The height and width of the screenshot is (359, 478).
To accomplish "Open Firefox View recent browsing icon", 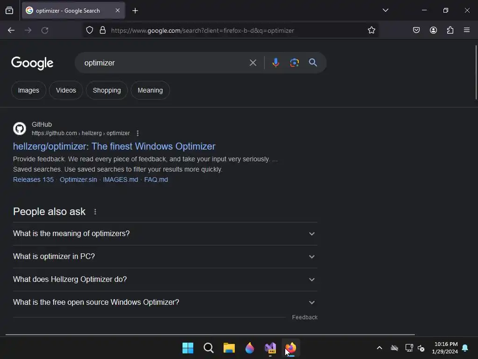I will pos(9,11).
